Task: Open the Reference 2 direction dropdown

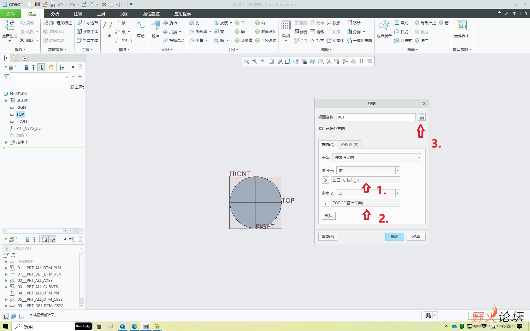Action: (397, 193)
